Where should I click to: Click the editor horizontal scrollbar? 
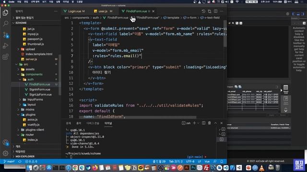138,117
